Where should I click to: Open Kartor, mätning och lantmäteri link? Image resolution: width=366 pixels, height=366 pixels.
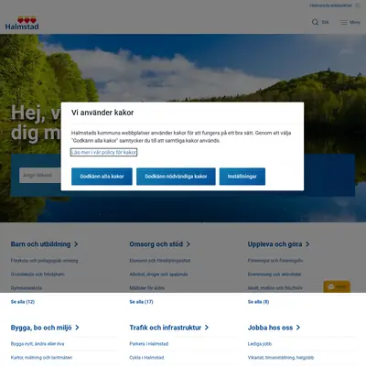41,358
